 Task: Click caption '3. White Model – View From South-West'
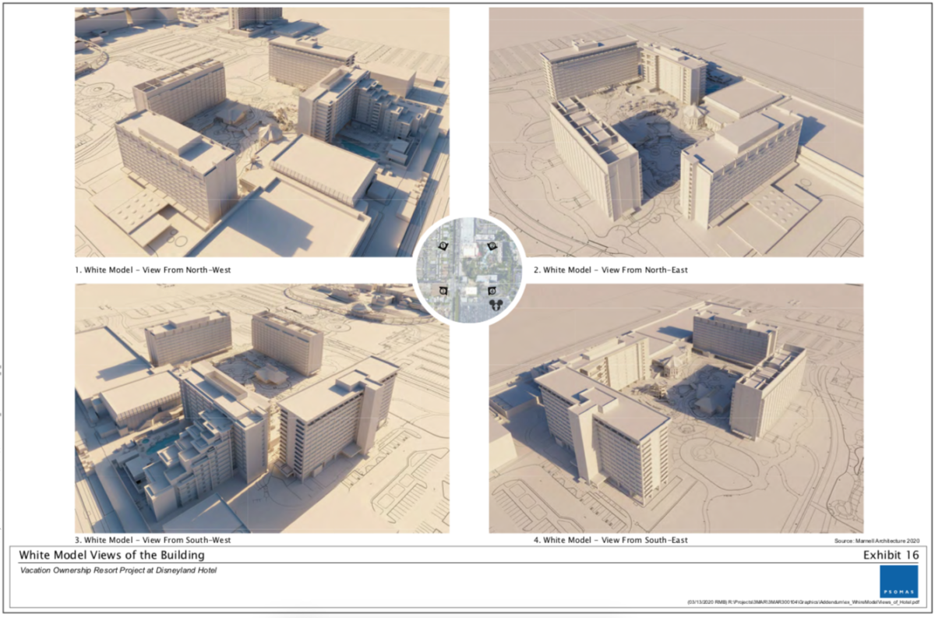(x=153, y=539)
